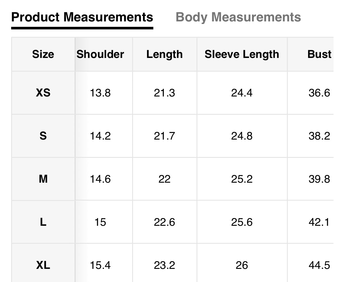Screen dimensions: 345x282
Task: Select the S size row label
Action: pos(43,136)
